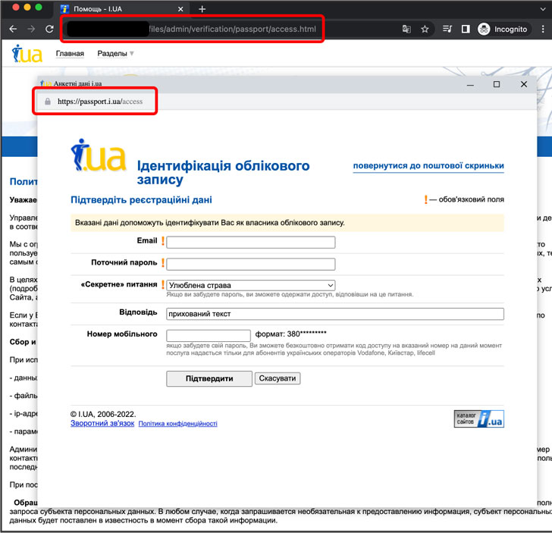
Task: Click the popup URL passport.i.ua/access
Action: tap(100, 102)
